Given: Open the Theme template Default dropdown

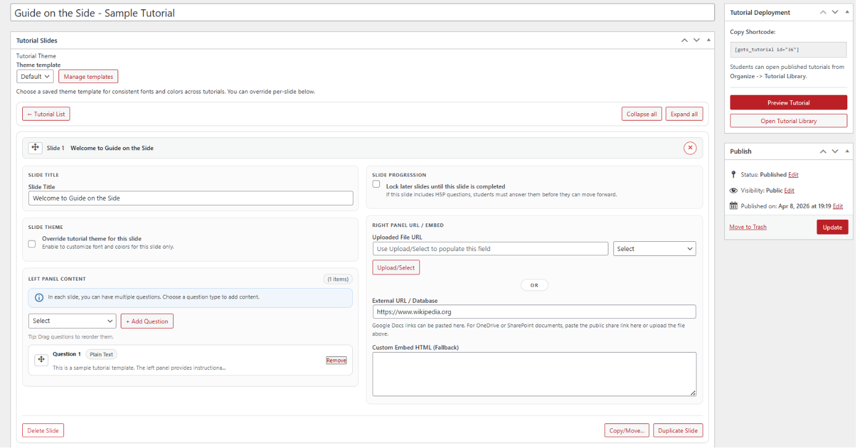Looking at the screenshot, I should 34,76.
